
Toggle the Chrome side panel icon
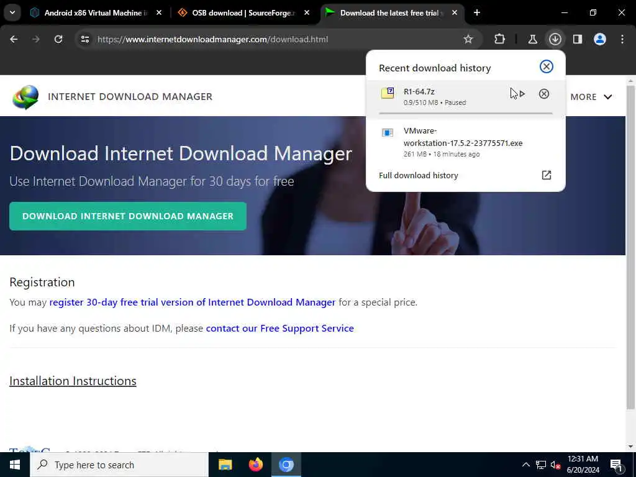pos(578,39)
